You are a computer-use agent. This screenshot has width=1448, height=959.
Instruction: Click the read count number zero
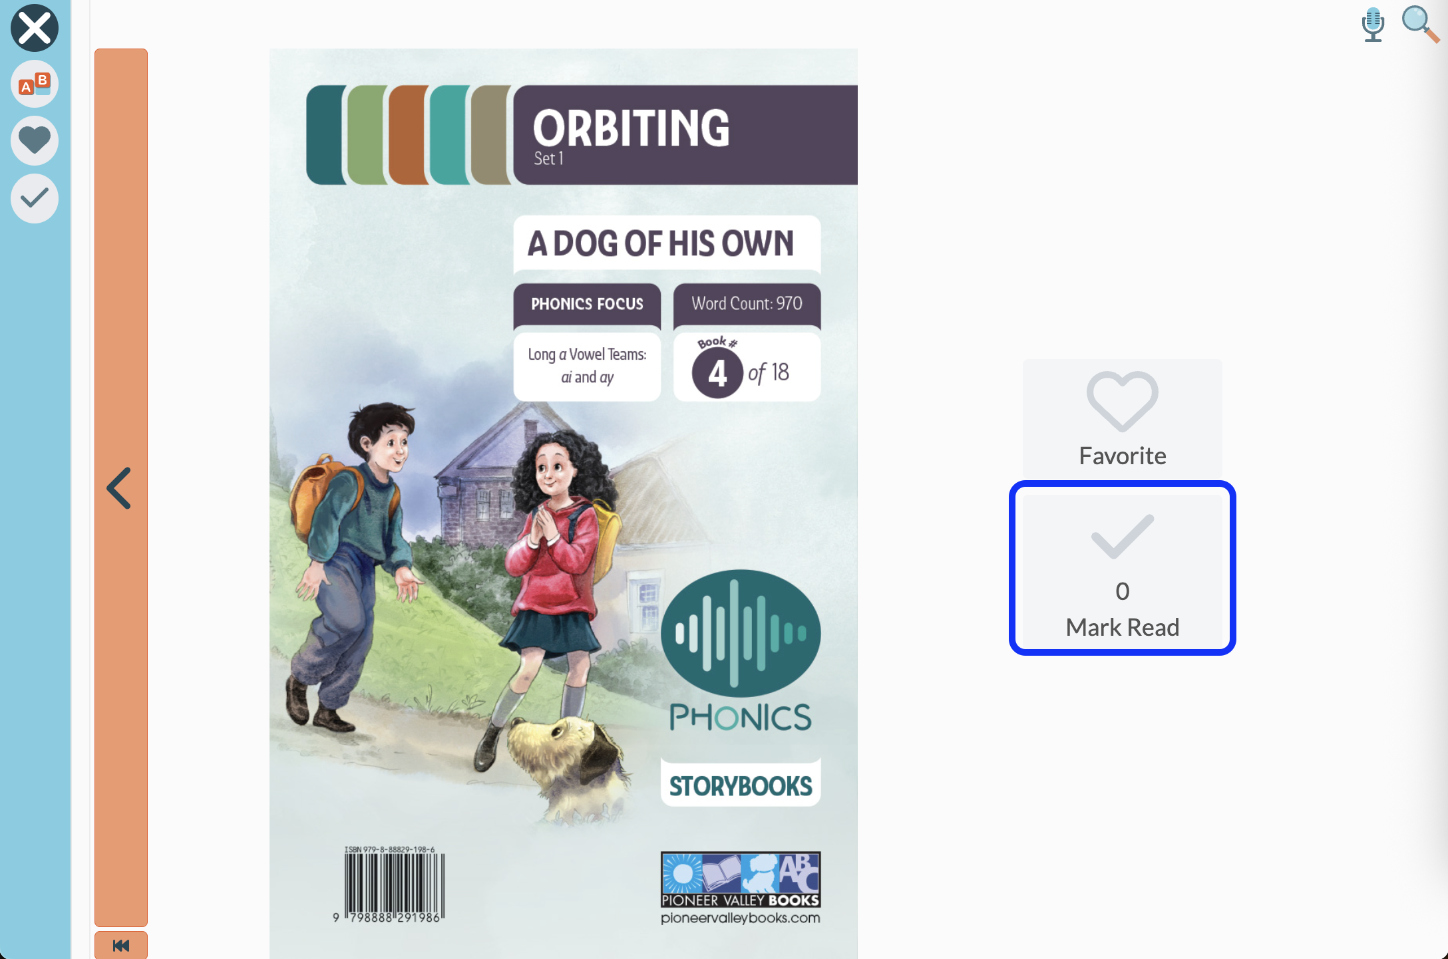(x=1123, y=591)
